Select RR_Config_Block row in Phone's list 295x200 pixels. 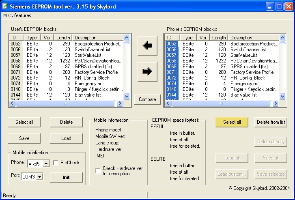pyautogui.click(x=222, y=78)
